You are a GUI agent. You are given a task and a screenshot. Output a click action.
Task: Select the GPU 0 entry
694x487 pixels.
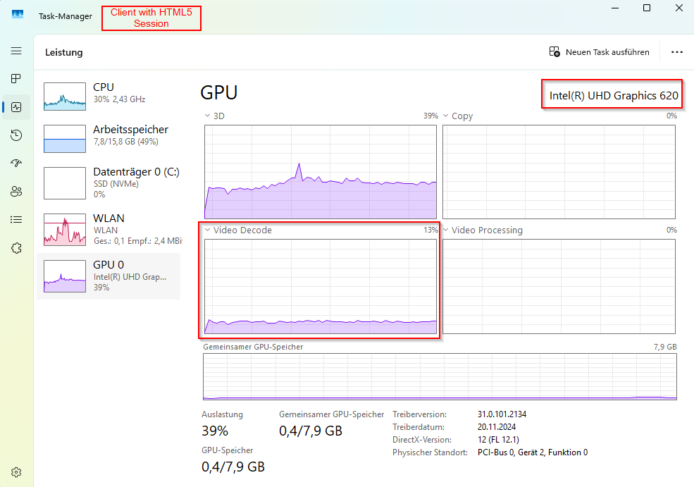click(109, 276)
